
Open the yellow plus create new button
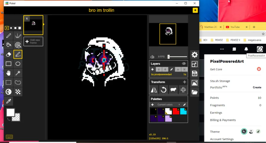[195, 10]
